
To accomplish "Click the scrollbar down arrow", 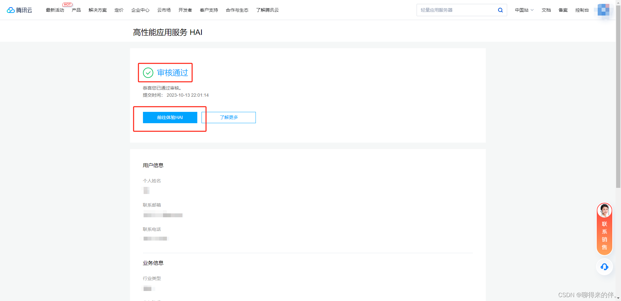I will coord(618,298).
